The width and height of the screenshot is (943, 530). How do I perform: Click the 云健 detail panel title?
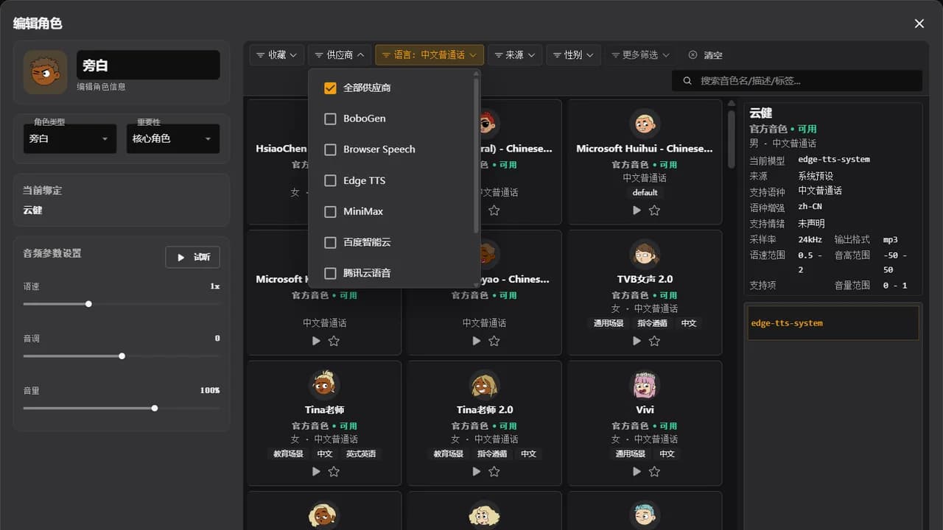pos(760,113)
